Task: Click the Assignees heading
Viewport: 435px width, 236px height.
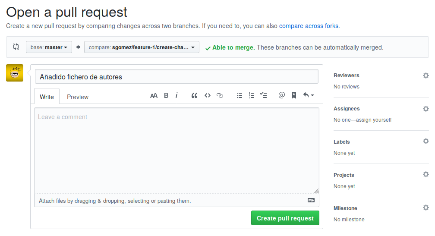Action: pos(347,109)
